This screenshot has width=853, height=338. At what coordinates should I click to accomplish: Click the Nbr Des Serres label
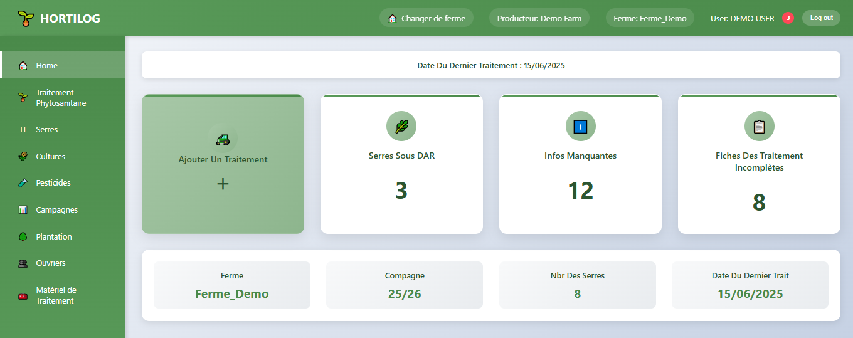pos(578,275)
